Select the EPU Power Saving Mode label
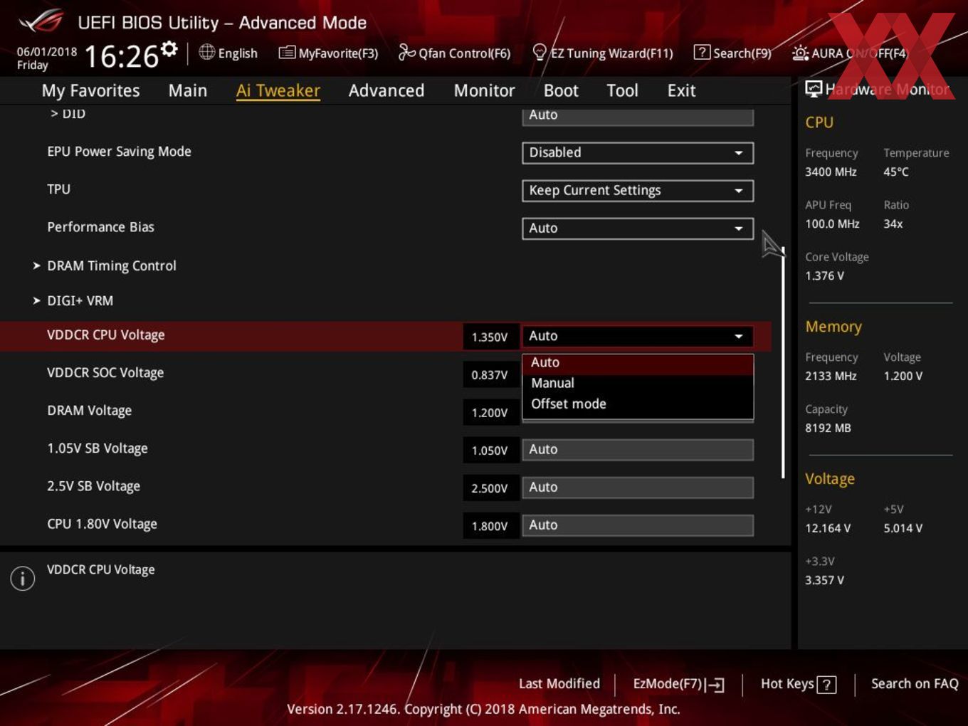The image size is (968, 726). coord(120,152)
